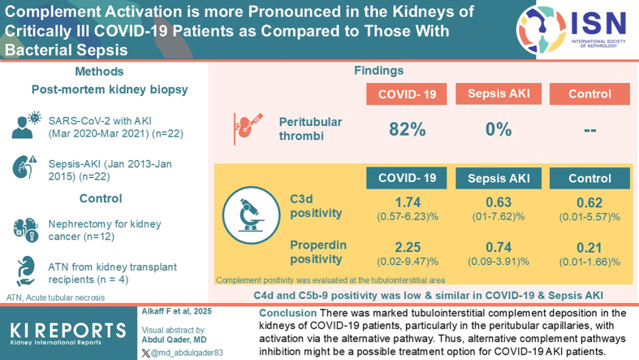The width and height of the screenshot is (639, 360).
Task: Click the kidney cancer nephrectomy icon
Action: [x=26, y=229]
